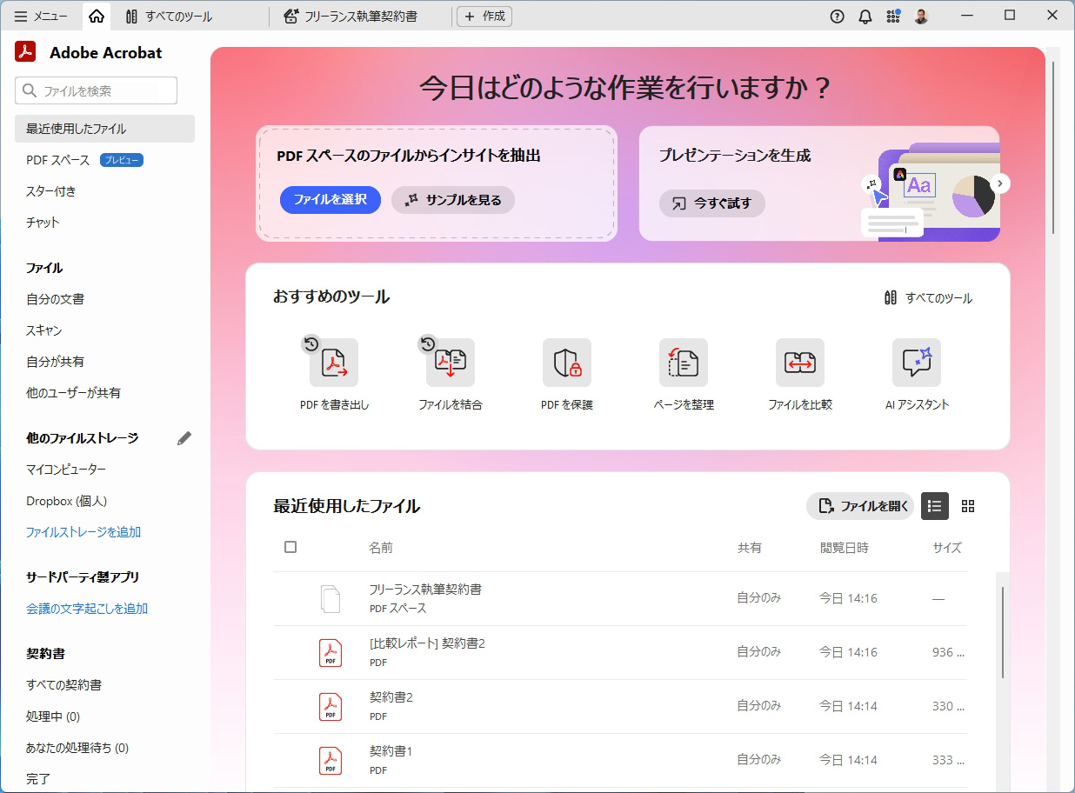Screen dimensions: 1075x793
Task: Click the PDF icon of [比較レポート] 契約書2
Action: (x=331, y=653)
